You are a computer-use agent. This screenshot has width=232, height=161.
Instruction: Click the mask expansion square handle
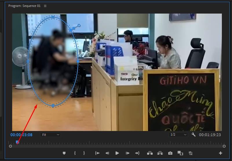(74, 28)
